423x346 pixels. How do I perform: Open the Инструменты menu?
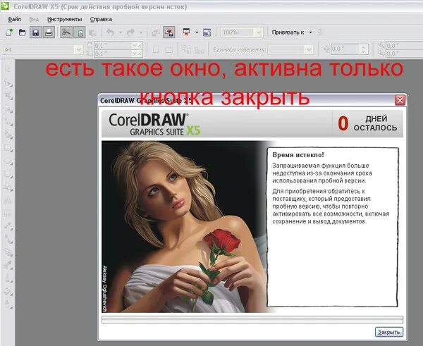click(64, 20)
